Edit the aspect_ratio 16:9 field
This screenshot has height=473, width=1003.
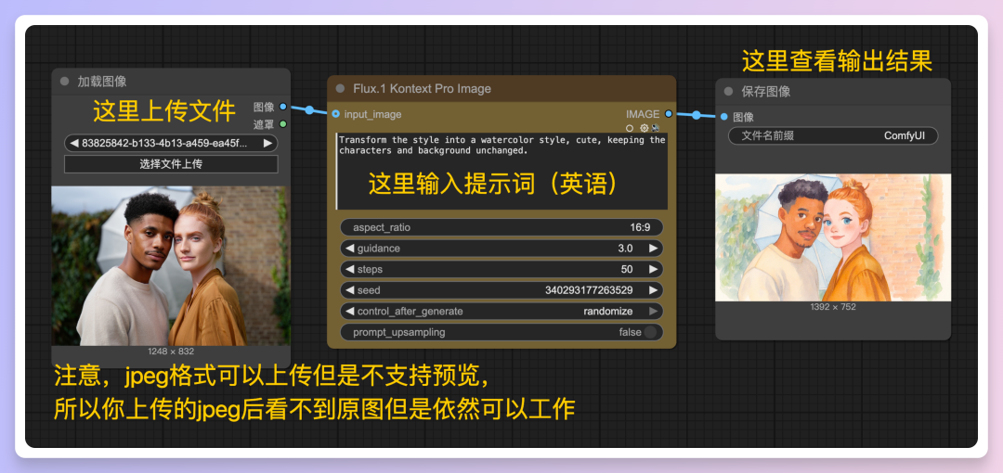[501, 227]
